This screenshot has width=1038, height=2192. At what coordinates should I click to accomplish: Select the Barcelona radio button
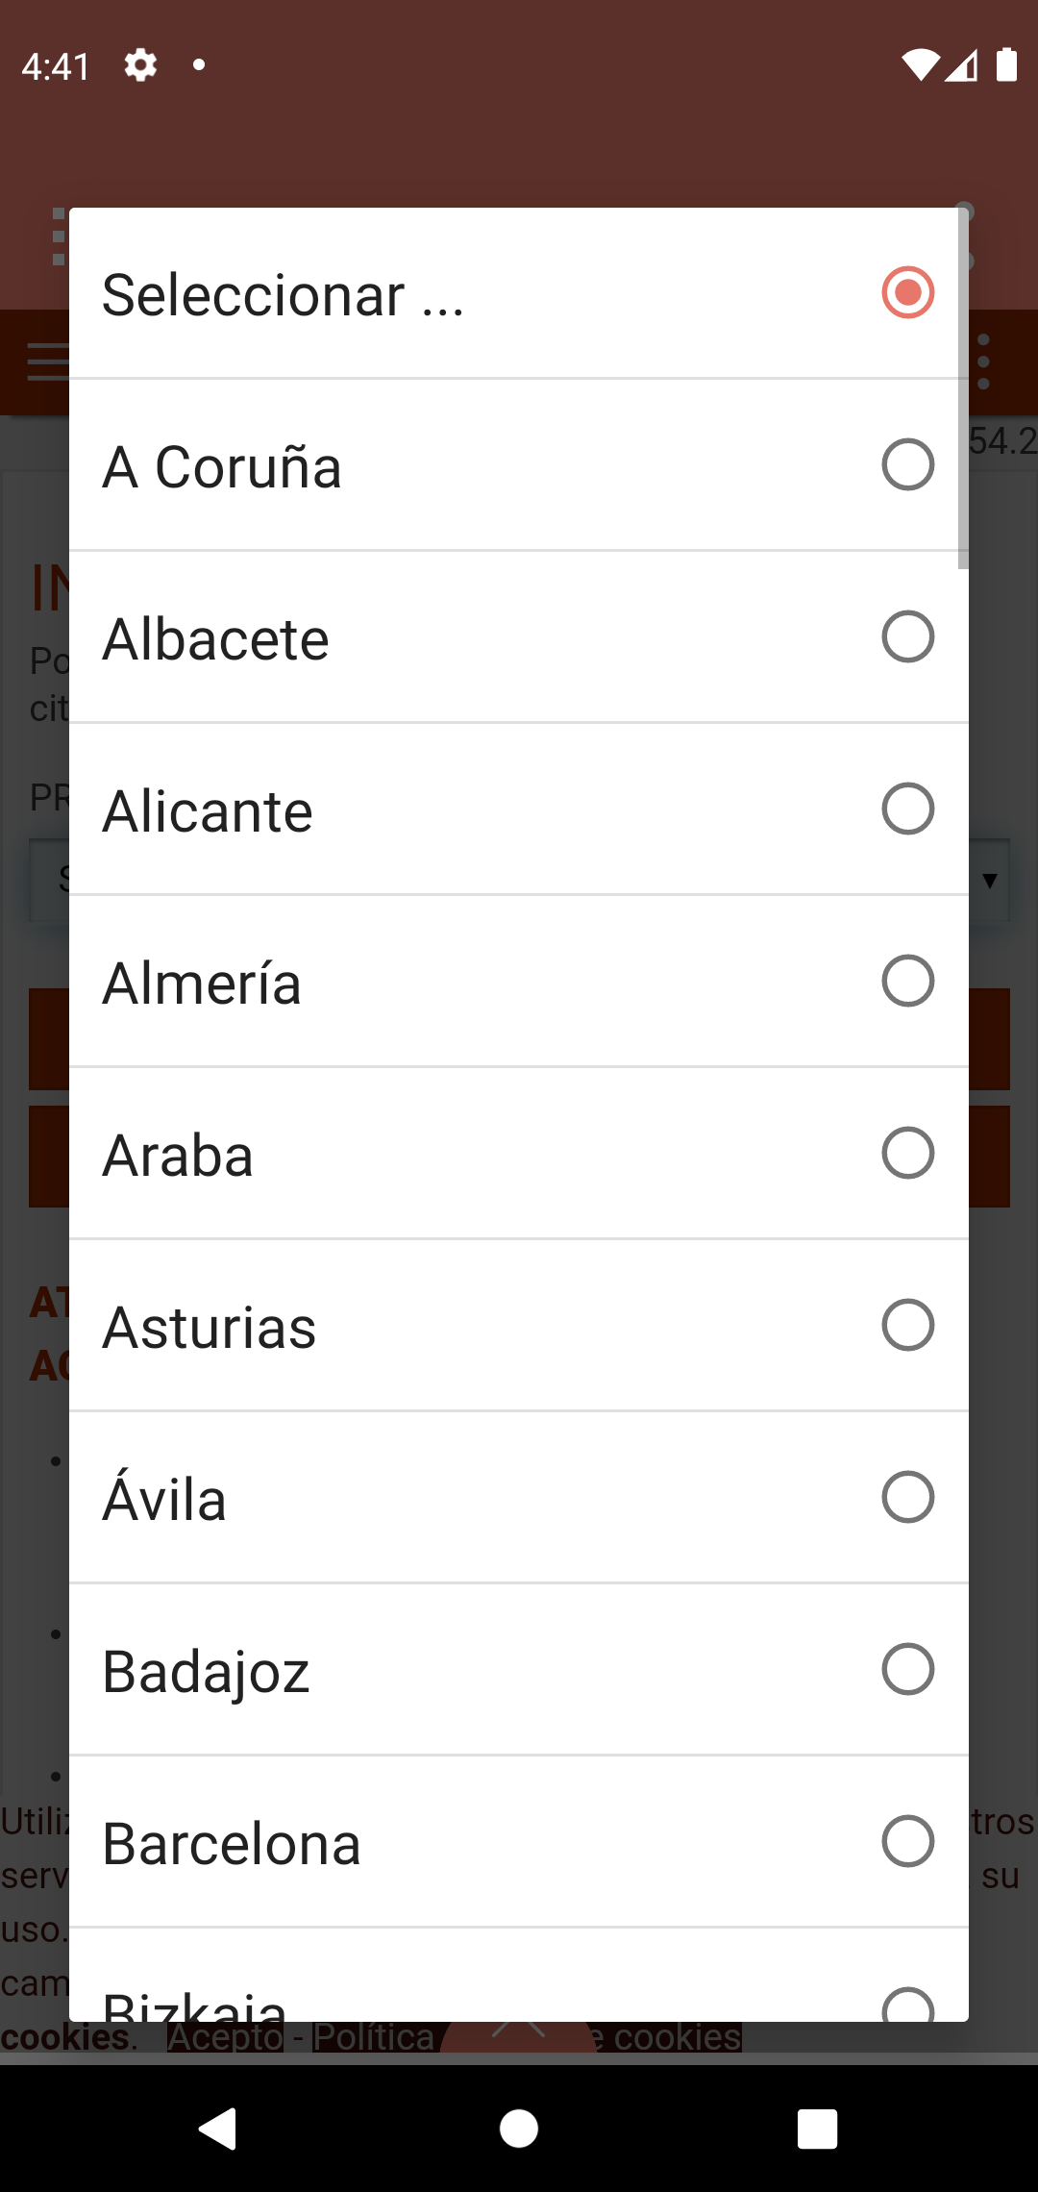(907, 1841)
